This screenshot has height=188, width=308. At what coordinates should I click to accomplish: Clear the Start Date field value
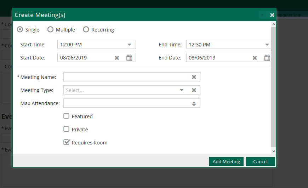(117, 58)
